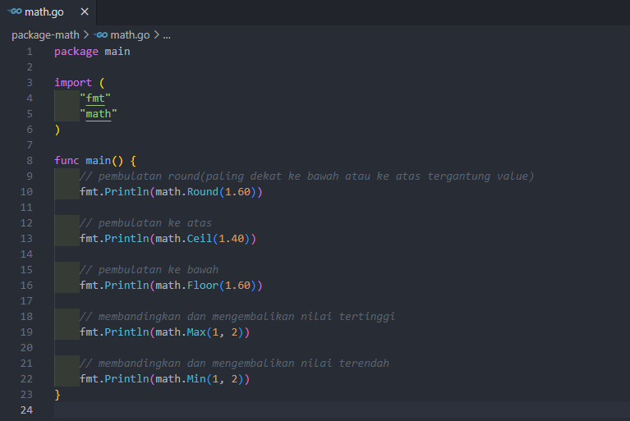Click 'Round' in math.Round call
This screenshot has width=630, height=421.
coord(203,192)
